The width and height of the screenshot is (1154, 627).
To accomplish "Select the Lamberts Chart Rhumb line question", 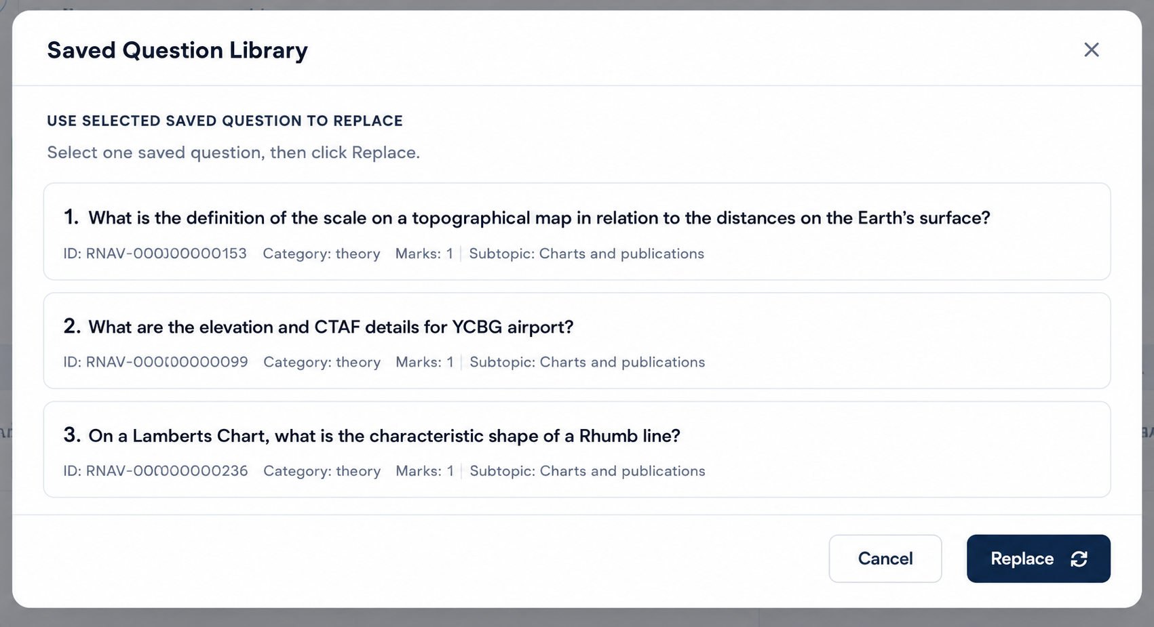I will [577, 449].
